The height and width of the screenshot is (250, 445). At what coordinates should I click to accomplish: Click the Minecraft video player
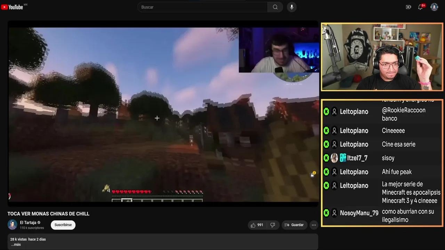pyautogui.click(x=163, y=114)
